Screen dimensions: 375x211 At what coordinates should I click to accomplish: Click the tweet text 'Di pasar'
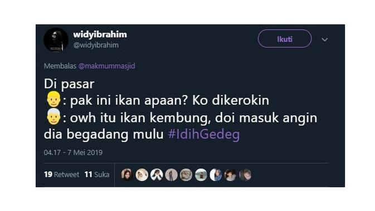(x=69, y=84)
